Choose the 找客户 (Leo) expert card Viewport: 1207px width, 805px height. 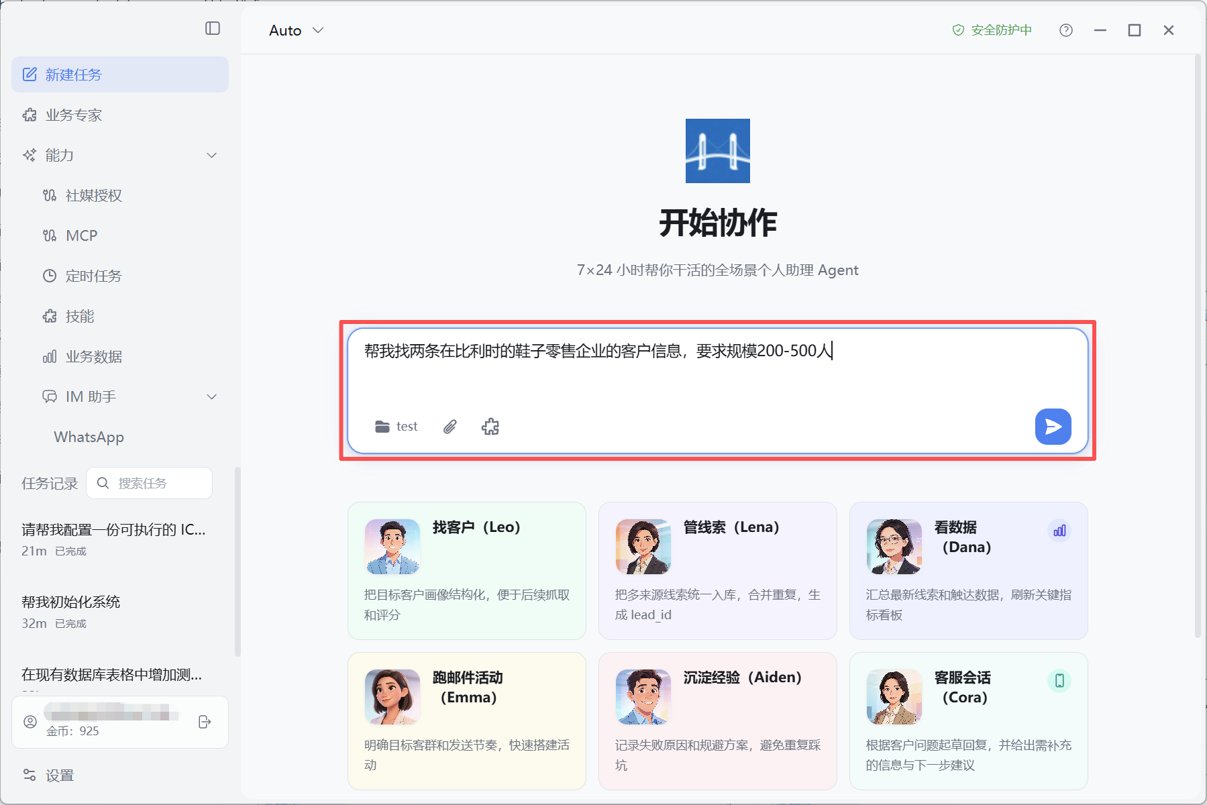tap(467, 571)
